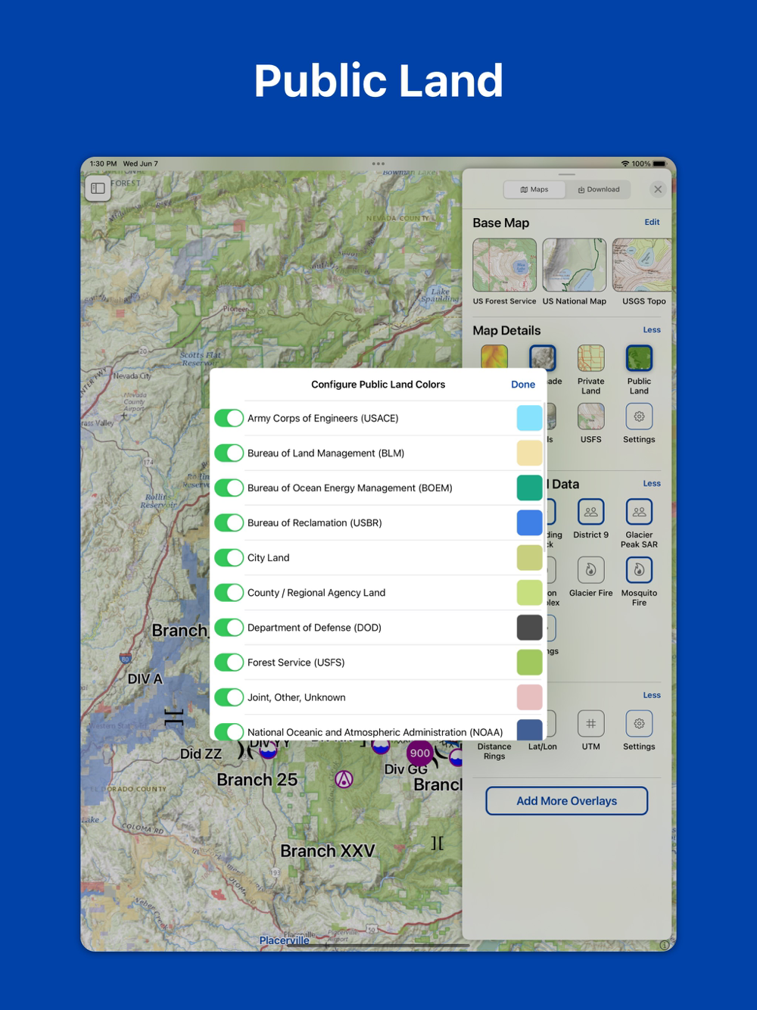
Task: Toggle Army Corps of Engineers (USACE)
Action: [x=229, y=418]
